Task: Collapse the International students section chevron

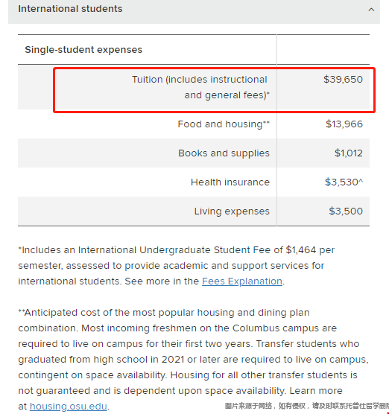Action: tap(371, 10)
